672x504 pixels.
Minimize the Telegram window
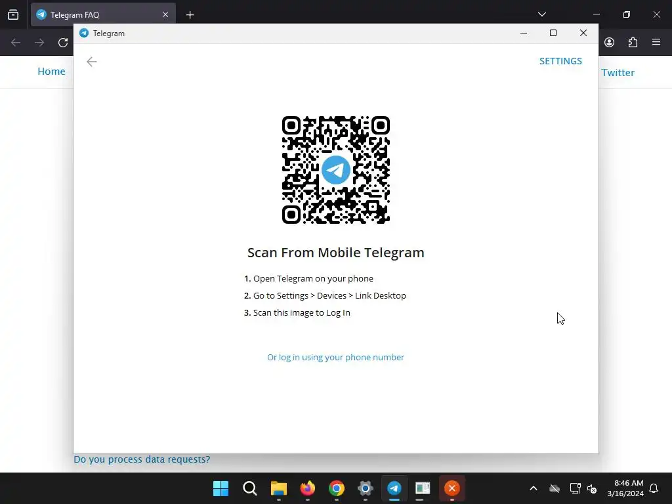click(523, 33)
